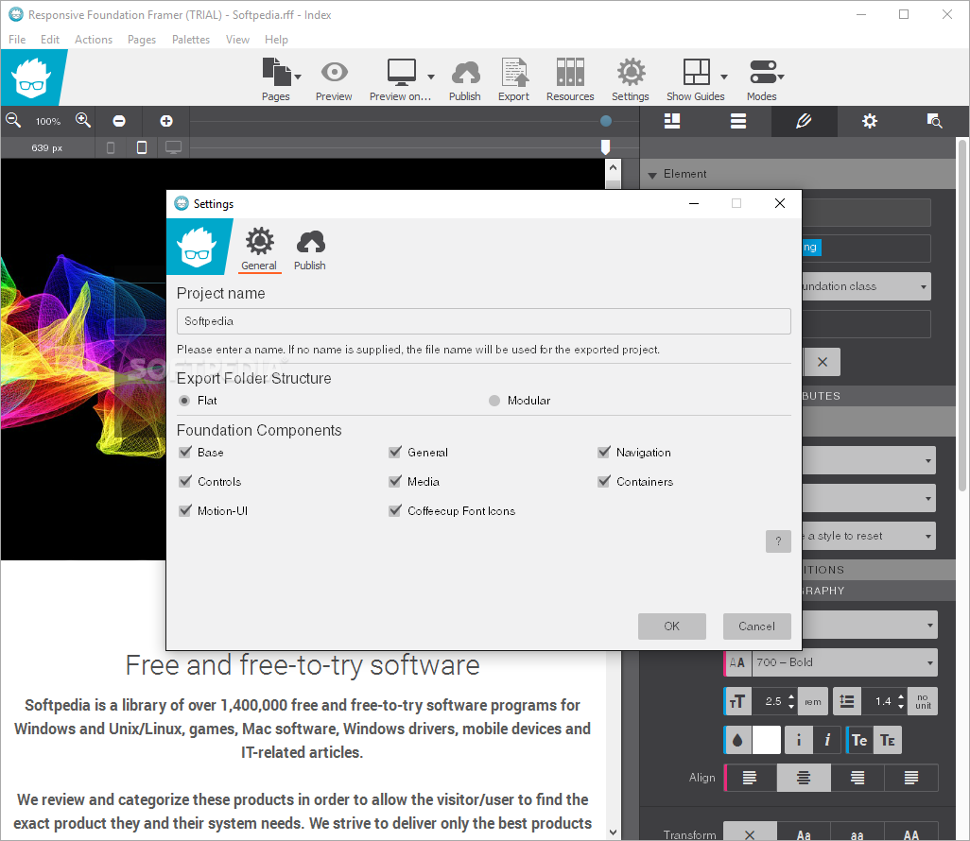Click the Project name input field
The height and width of the screenshot is (841, 970).
tap(484, 321)
